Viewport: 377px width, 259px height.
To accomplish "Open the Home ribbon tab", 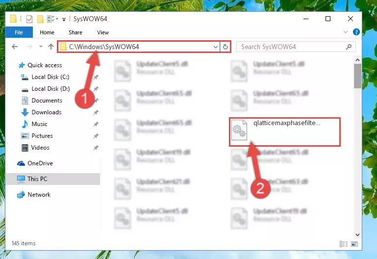I will (47, 32).
